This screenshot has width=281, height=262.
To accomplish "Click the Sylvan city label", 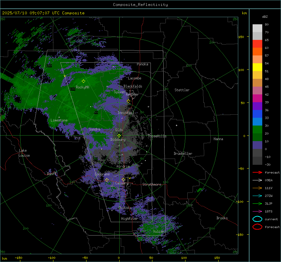I will 119,92.
